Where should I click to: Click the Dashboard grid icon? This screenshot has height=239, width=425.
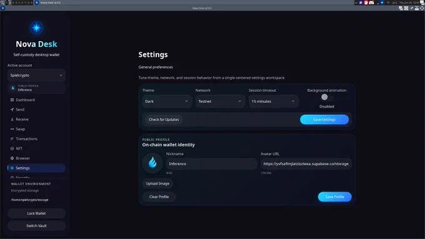12,100
